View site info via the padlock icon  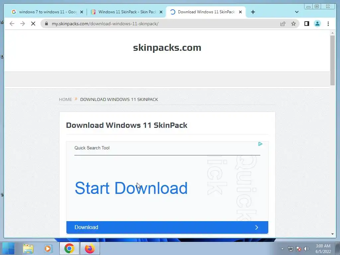pyautogui.click(x=46, y=24)
